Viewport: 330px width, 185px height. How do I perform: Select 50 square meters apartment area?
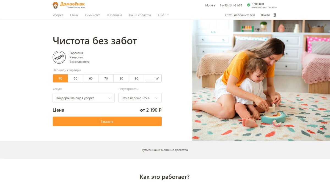point(76,78)
